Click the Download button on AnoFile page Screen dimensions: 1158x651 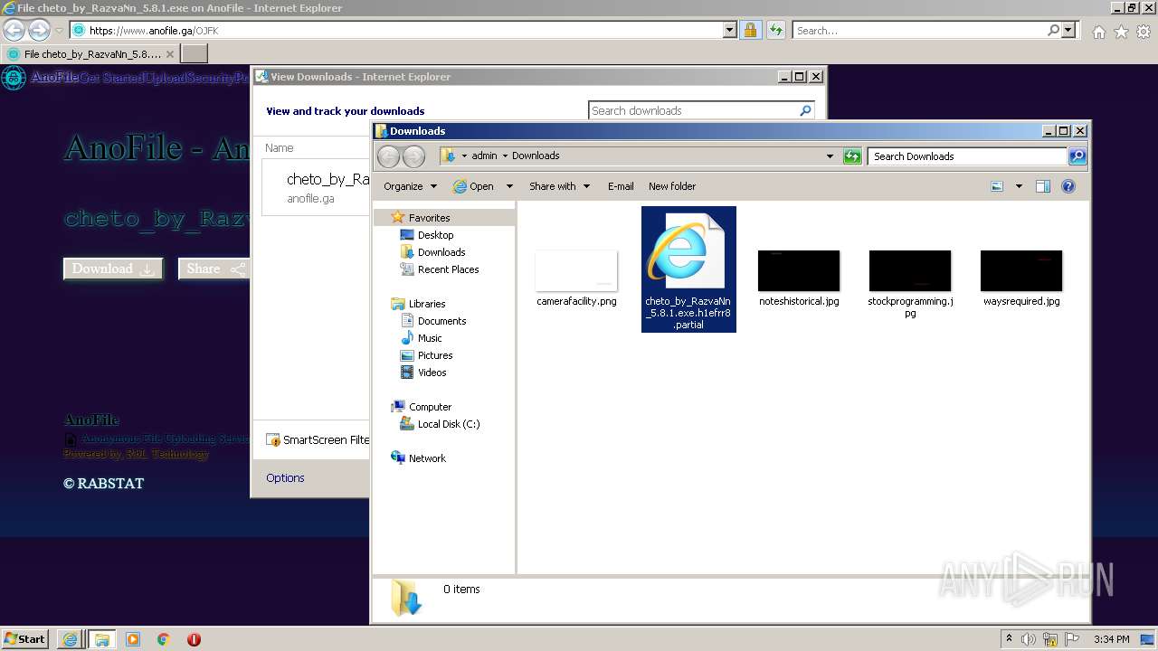pyautogui.click(x=113, y=269)
